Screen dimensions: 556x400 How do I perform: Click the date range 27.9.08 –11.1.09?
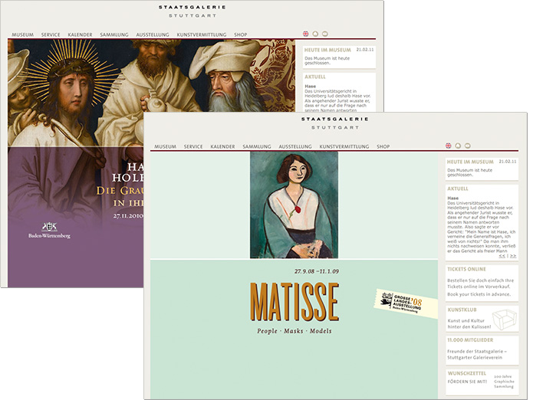tap(316, 271)
